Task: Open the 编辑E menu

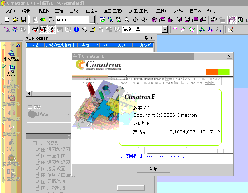Action: pos(28,11)
